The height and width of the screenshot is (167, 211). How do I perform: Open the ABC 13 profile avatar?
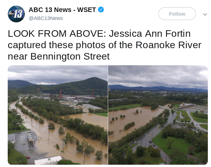coord(16,14)
